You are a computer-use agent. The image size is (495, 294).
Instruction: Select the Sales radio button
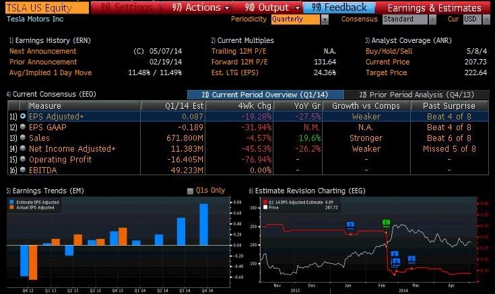tap(23, 138)
